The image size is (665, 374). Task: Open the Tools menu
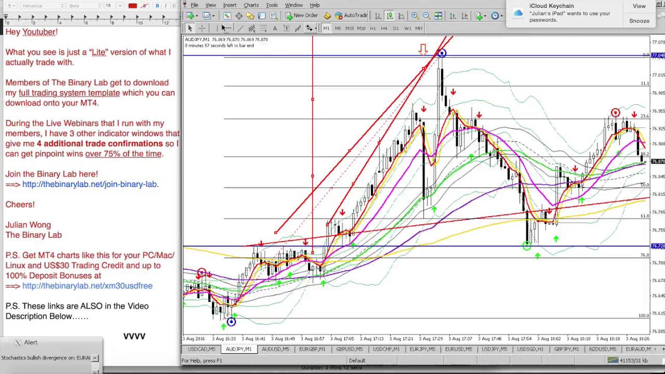click(272, 5)
